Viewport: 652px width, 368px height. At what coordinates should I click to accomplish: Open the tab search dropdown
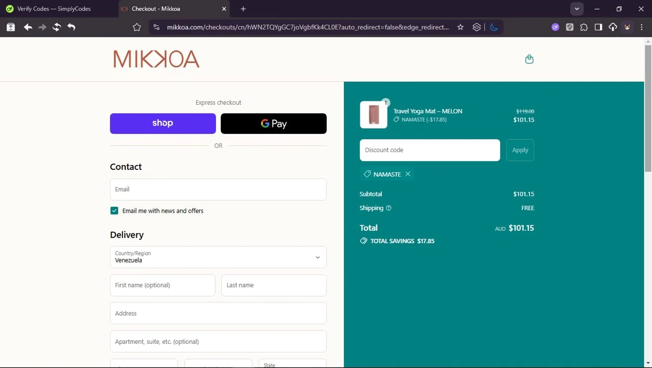pos(577,9)
